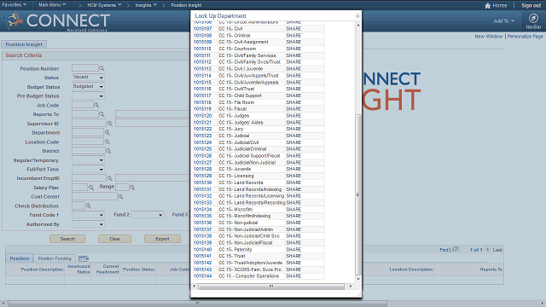Open the Personalize Page link
Viewport: 546px width, 307px height.
(525, 36)
